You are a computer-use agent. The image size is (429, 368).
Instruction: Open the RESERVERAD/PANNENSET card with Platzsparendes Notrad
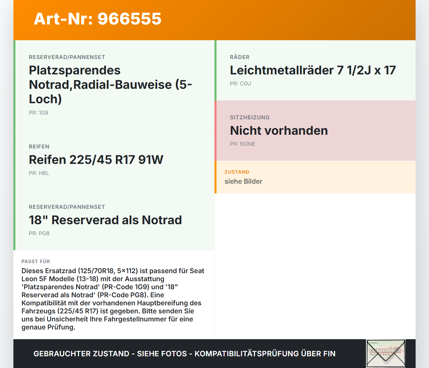click(114, 84)
